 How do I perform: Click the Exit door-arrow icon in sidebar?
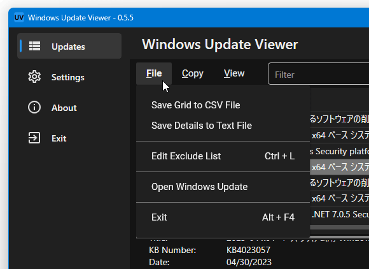tap(34, 138)
